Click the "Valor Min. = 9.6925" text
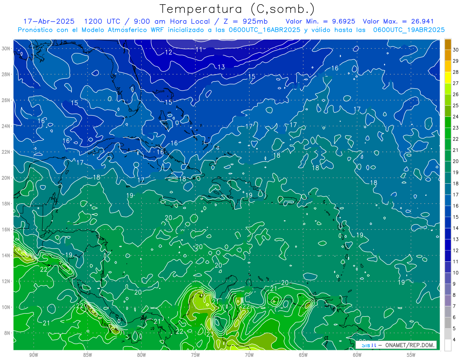 (320, 21)
